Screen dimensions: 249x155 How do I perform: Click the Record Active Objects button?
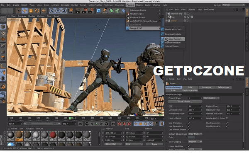(x=120, y=124)
